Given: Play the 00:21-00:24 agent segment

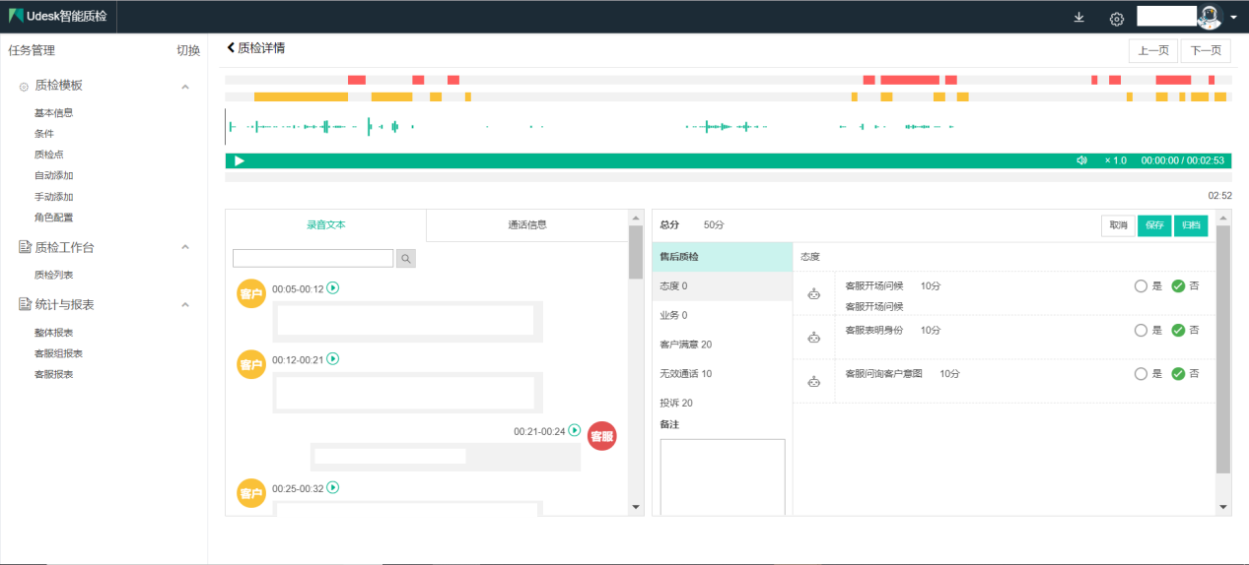Looking at the screenshot, I should point(575,431).
